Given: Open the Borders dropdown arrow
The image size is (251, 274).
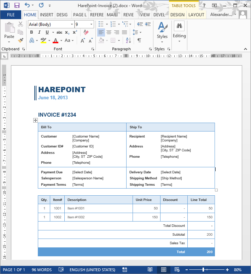Looking at the screenshot, I should pyautogui.click(x=119, y=40).
